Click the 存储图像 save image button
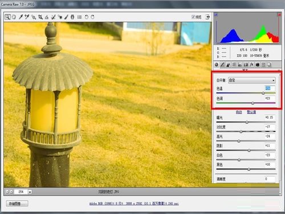This screenshot has height=214, width=285. pyautogui.click(x=17, y=204)
